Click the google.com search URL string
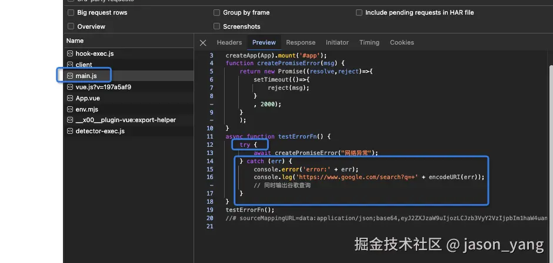 coord(358,177)
